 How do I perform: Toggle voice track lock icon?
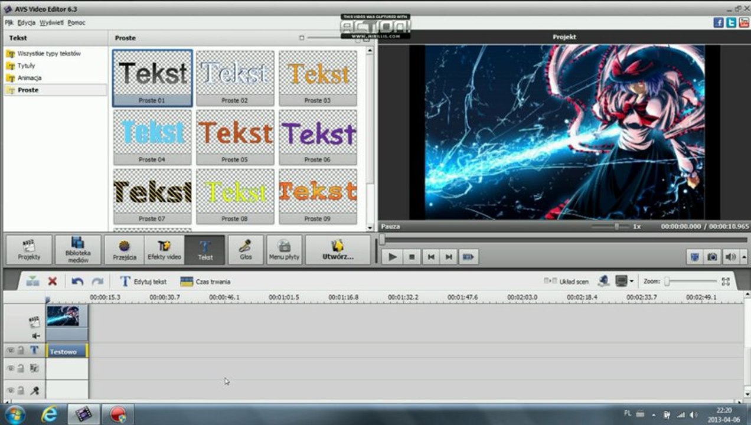pos(20,390)
